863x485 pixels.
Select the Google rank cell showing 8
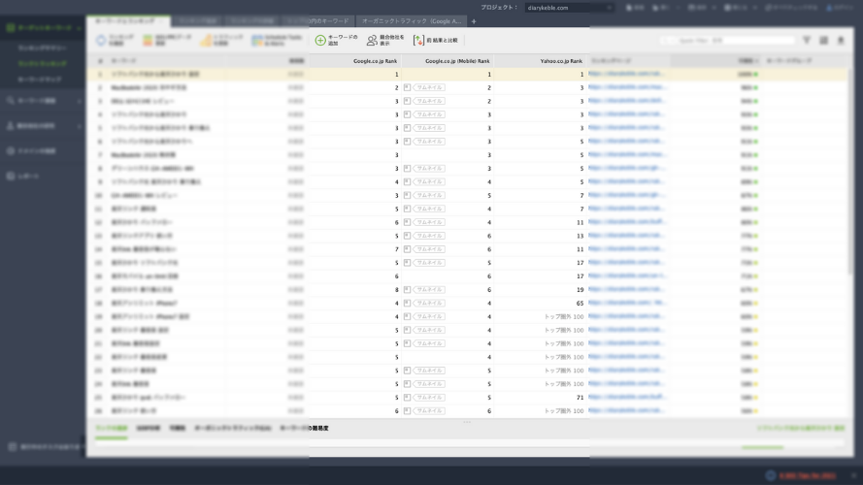click(x=355, y=289)
